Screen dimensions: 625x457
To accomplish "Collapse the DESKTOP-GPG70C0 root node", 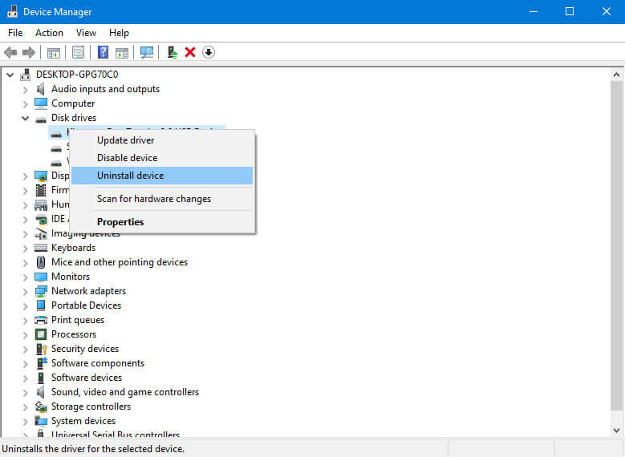I will point(10,75).
